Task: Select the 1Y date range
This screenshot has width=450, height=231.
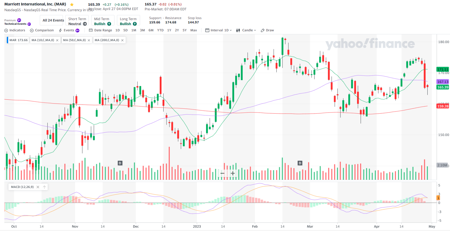Action: click(x=169, y=30)
